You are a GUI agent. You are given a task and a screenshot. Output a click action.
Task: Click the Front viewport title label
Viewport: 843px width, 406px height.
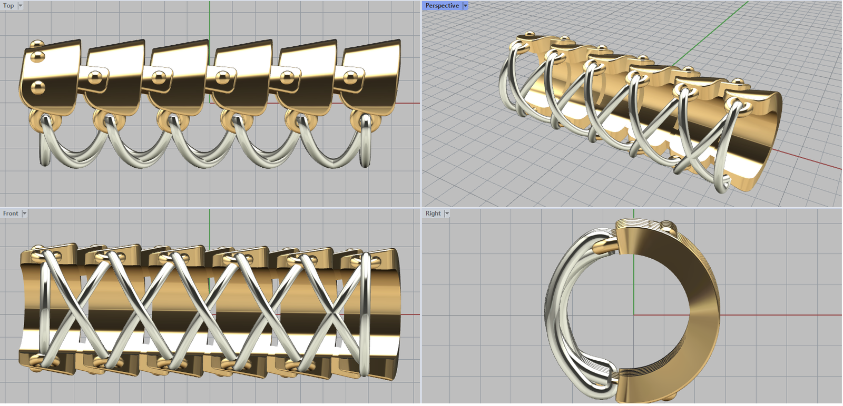(x=10, y=214)
